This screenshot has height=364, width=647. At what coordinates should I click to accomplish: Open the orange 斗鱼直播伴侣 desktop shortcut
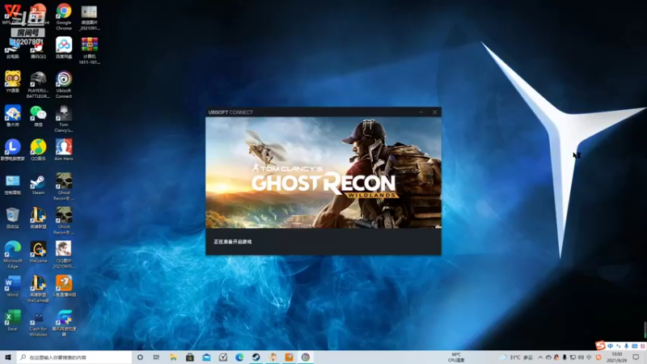(x=64, y=286)
